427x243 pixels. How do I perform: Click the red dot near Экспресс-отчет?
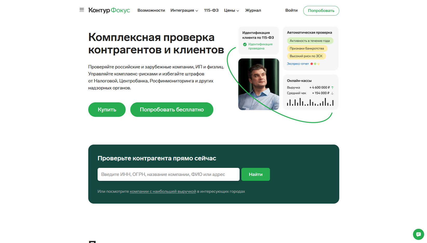click(312, 64)
